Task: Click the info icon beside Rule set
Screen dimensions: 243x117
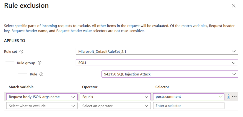Action: pos(21,52)
